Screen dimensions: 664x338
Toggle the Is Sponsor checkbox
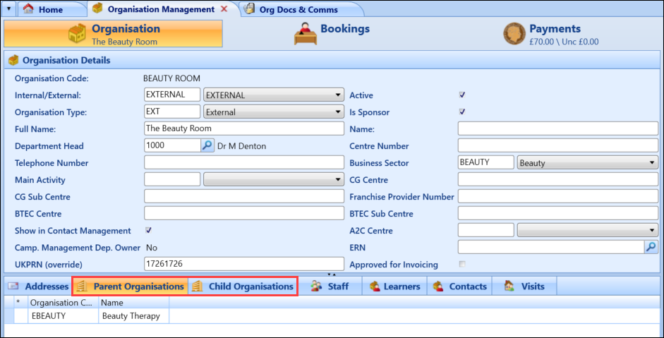click(x=462, y=111)
